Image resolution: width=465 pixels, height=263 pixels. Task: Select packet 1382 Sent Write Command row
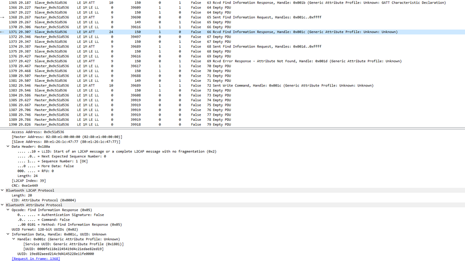(x=233, y=85)
